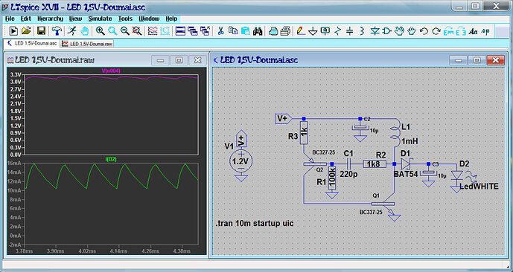Redo the last action
The width and height of the screenshot is (513, 272).
tap(436, 31)
